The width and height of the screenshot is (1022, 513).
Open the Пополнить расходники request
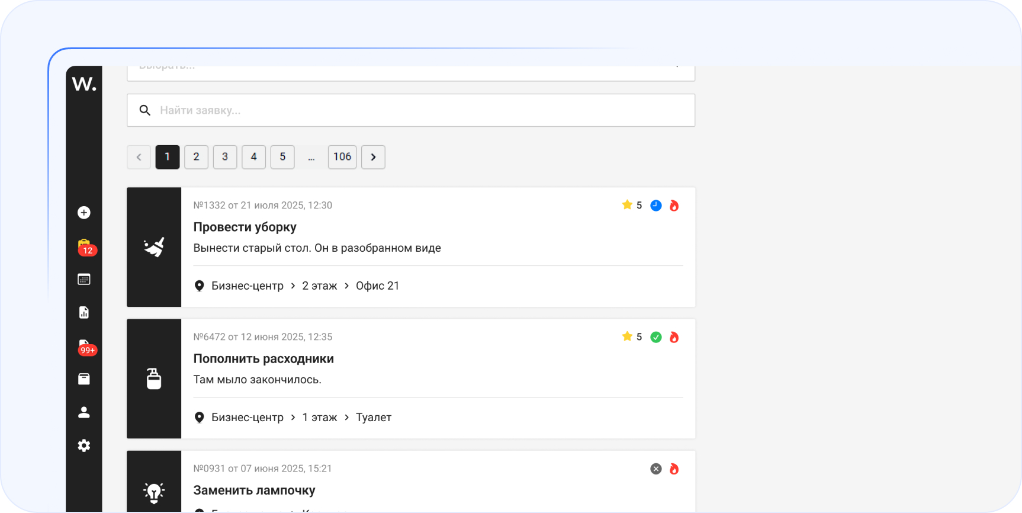click(x=263, y=359)
